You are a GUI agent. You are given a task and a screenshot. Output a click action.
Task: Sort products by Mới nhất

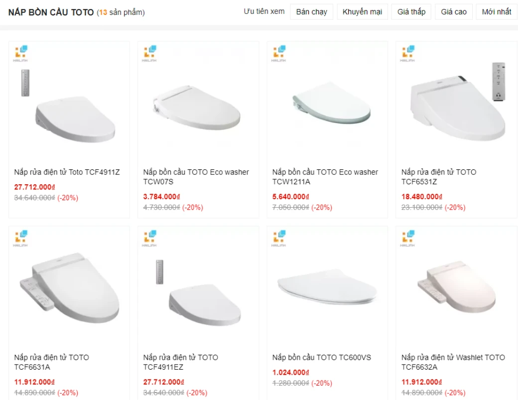pos(497,11)
